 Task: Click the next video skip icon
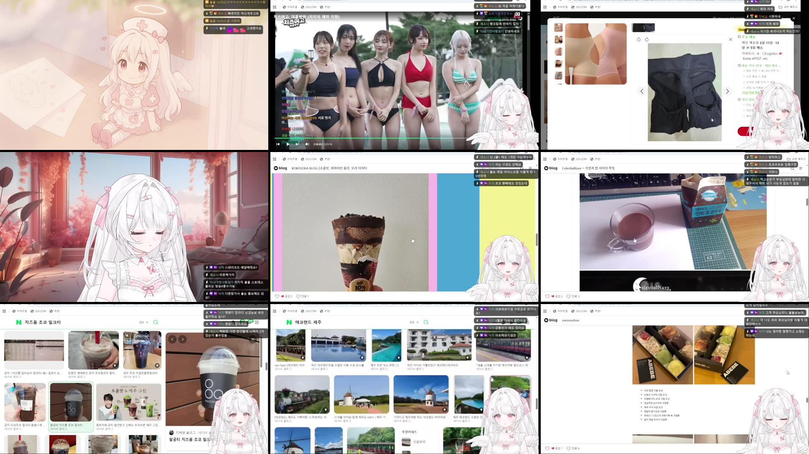297,144
